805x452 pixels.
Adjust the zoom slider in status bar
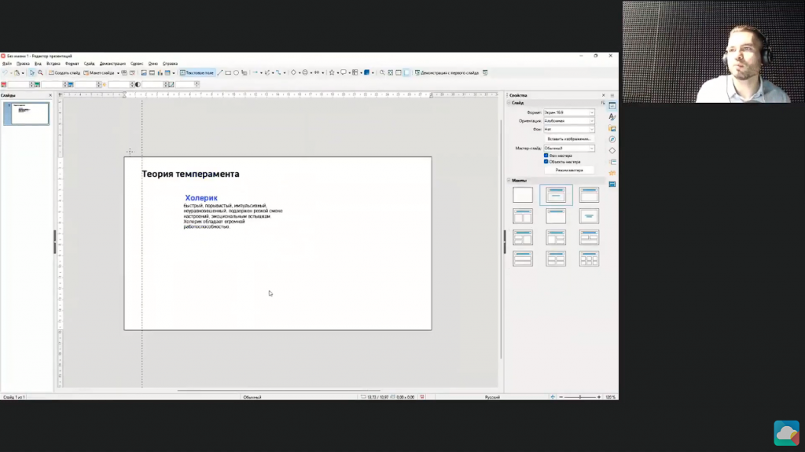(580, 397)
